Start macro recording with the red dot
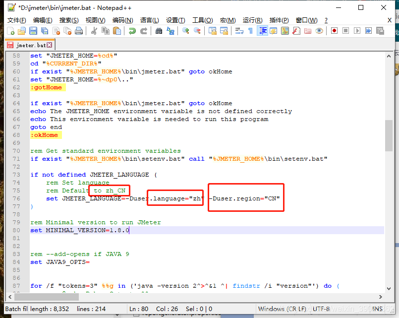Image resolution: width=399 pixels, height=318 pixels. click(334, 31)
